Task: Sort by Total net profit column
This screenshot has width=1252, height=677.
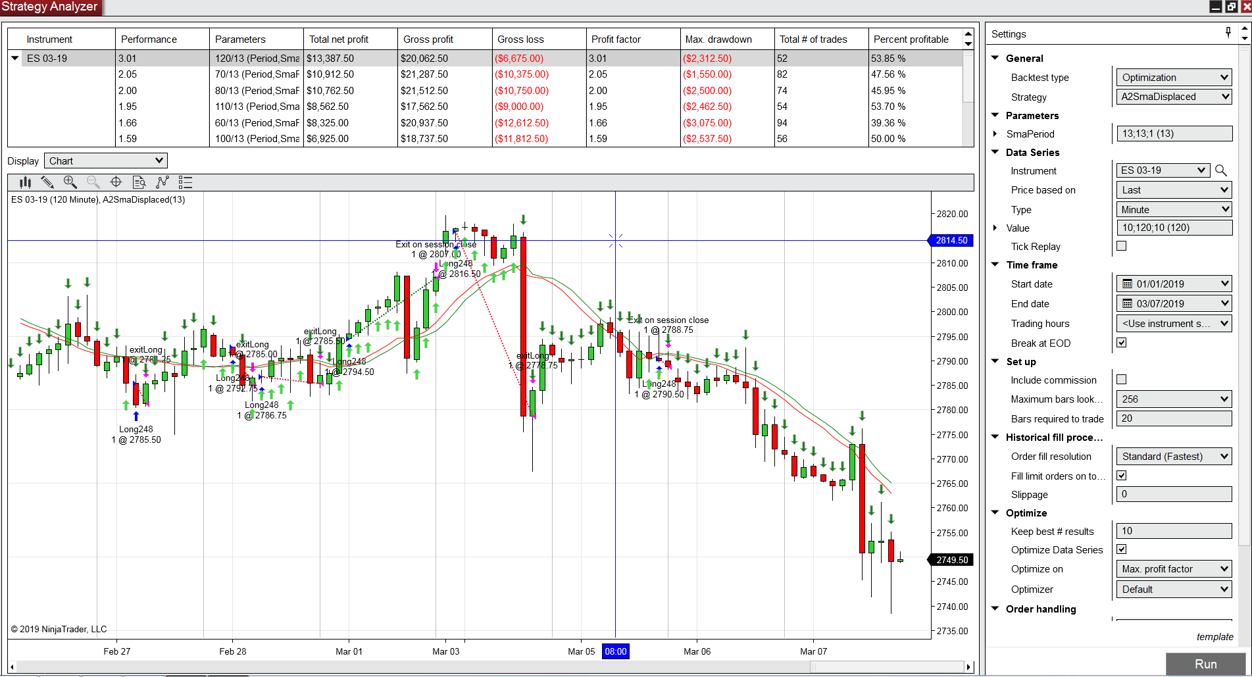Action: pos(350,39)
